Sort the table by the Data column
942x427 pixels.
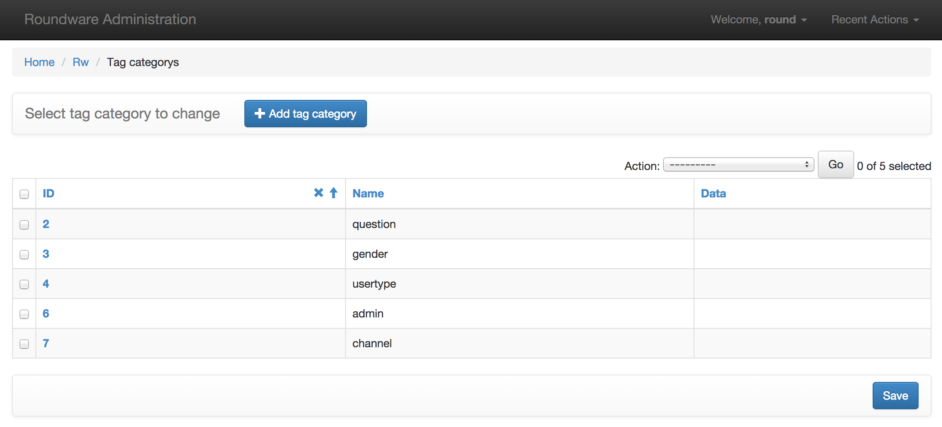[713, 194]
